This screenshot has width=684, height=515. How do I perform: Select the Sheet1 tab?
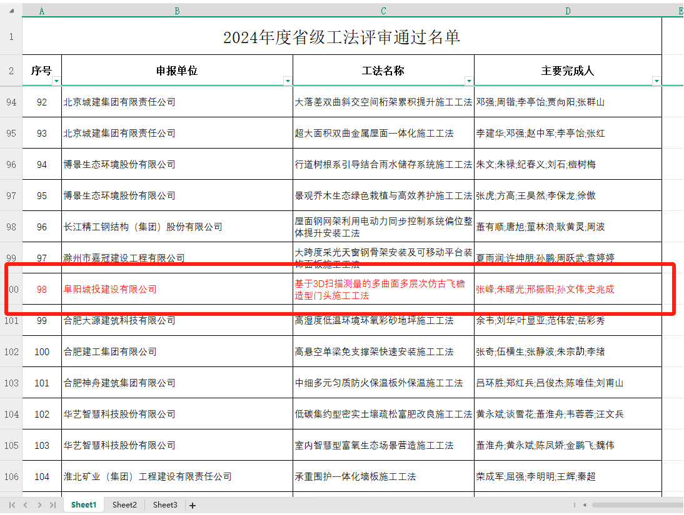(84, 504)
